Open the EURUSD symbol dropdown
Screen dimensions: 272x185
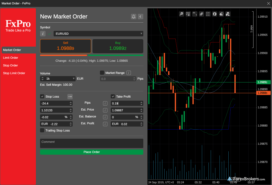click(x=98, y=34)
